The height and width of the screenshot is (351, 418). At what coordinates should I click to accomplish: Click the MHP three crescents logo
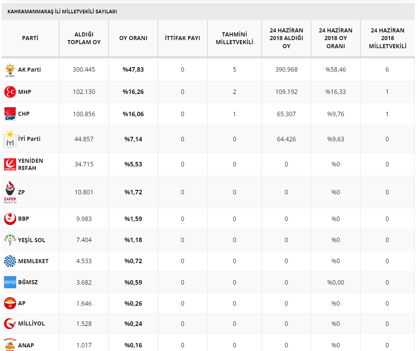coord(10,92)
